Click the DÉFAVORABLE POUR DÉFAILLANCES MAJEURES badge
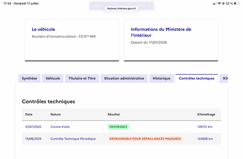Viewport: 243px width, 159px height. [145, 139]
